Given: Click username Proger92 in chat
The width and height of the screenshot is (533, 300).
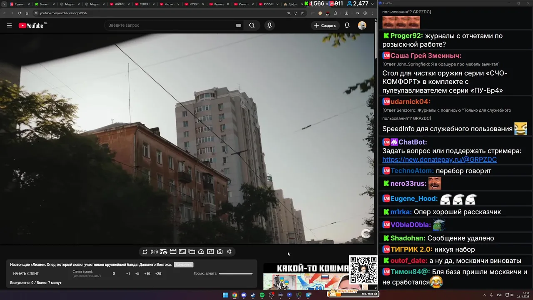Looking at the screenshot, I should pos(406,36).
